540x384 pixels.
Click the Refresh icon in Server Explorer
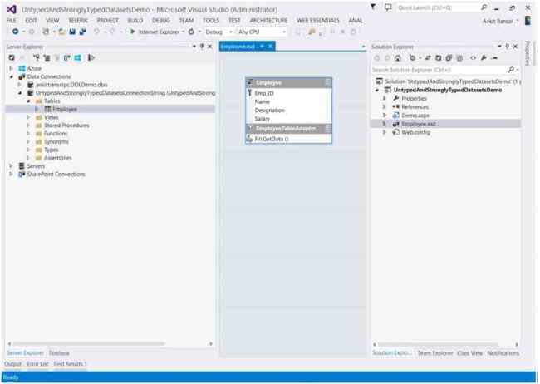(12, 57)
